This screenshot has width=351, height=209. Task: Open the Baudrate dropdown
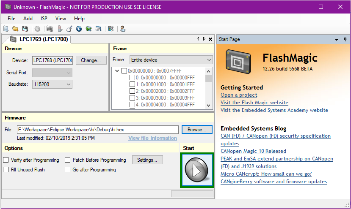coord(53,84)
